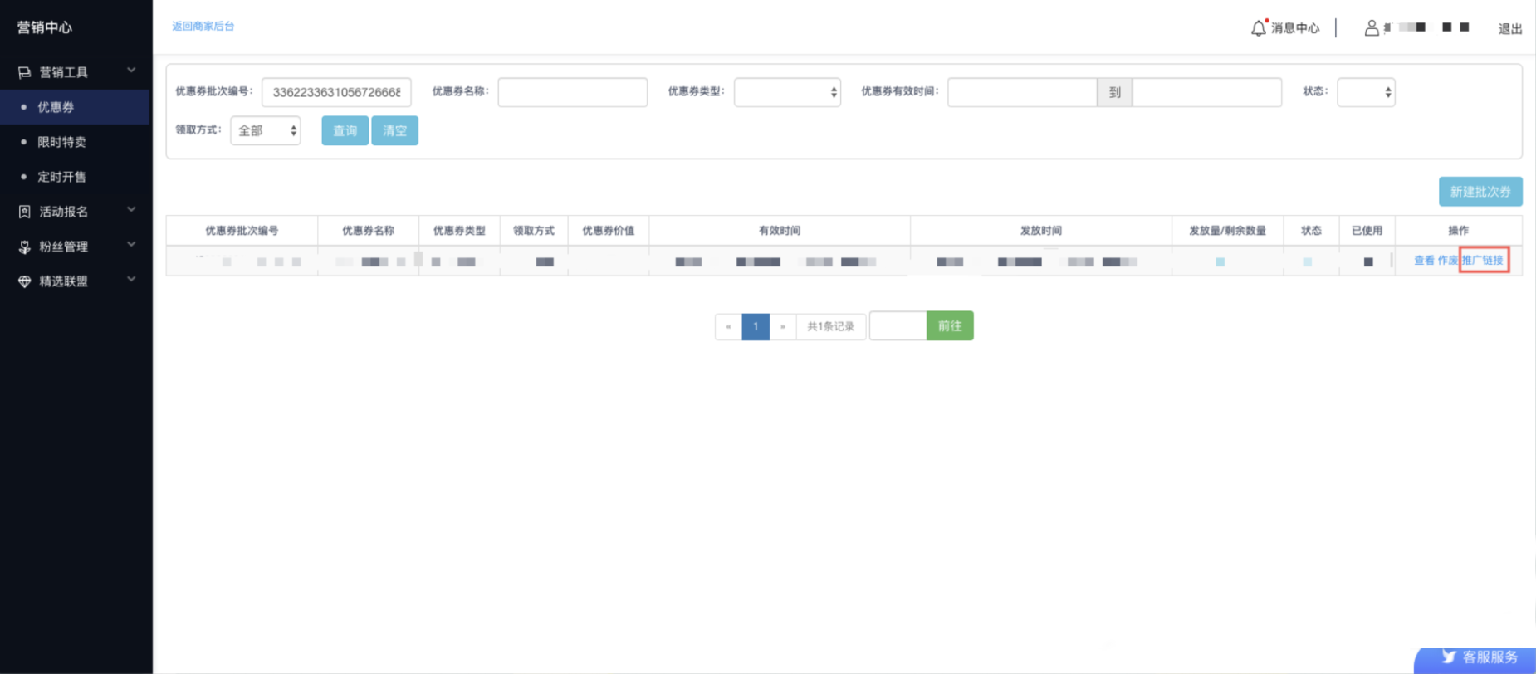Click the user profile icon
This screenshot has width=1536, height=674.
click(1372, 28)
